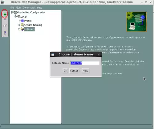
Task: Click the Oracle network illustration image
Action: 136,22
